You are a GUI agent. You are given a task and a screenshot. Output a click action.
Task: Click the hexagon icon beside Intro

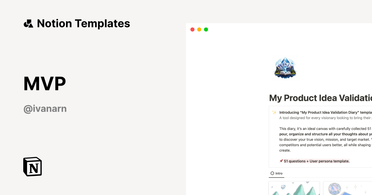[272, 173]
